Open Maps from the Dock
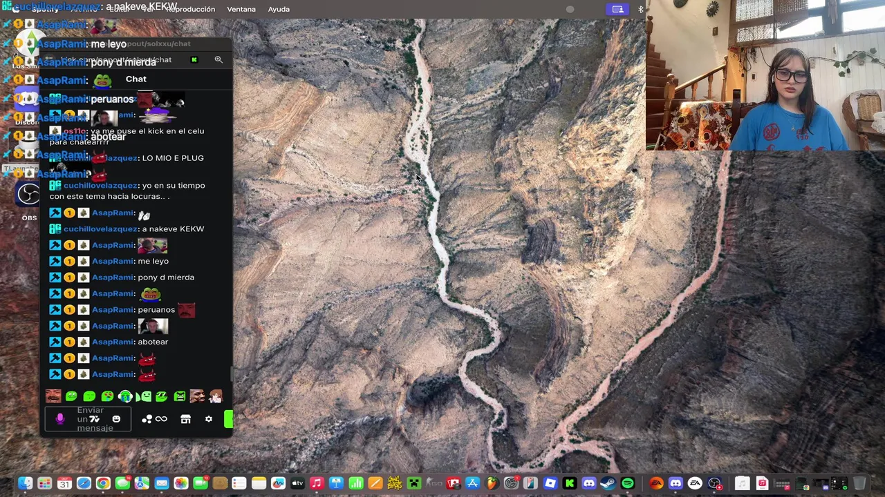 [x=142, y=483]
